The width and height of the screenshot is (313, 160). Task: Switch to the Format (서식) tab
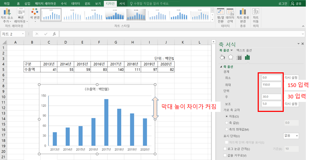point(122,4)
